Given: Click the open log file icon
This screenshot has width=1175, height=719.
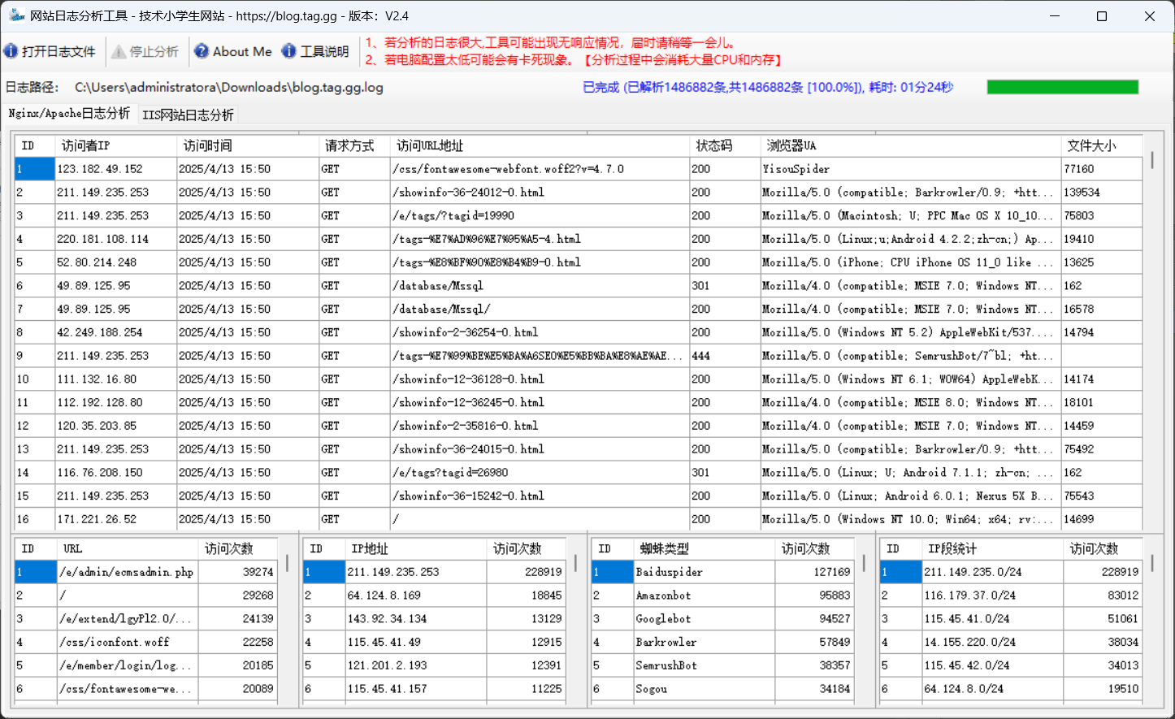Looking at the screenshot, I should click(x=11, y=51).
